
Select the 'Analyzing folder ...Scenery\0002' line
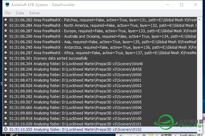[x=100, y=86]
